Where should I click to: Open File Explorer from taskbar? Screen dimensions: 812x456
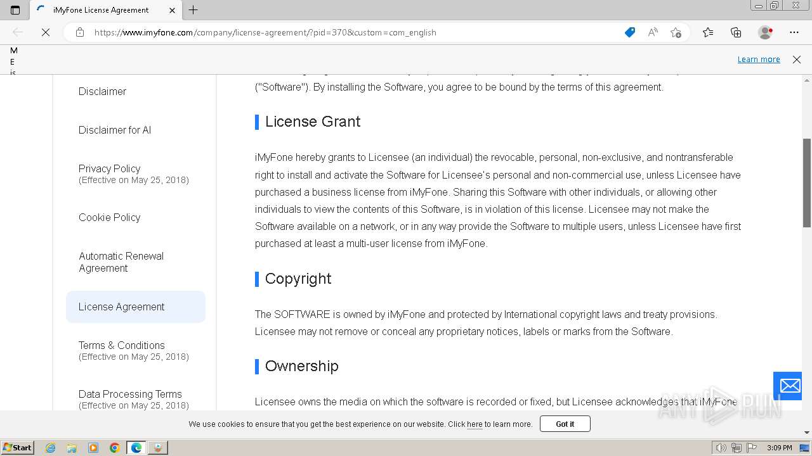click(x=72, y=448)
